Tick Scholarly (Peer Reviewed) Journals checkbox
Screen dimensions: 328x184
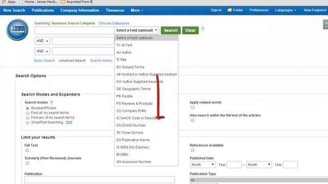(27, 163)
